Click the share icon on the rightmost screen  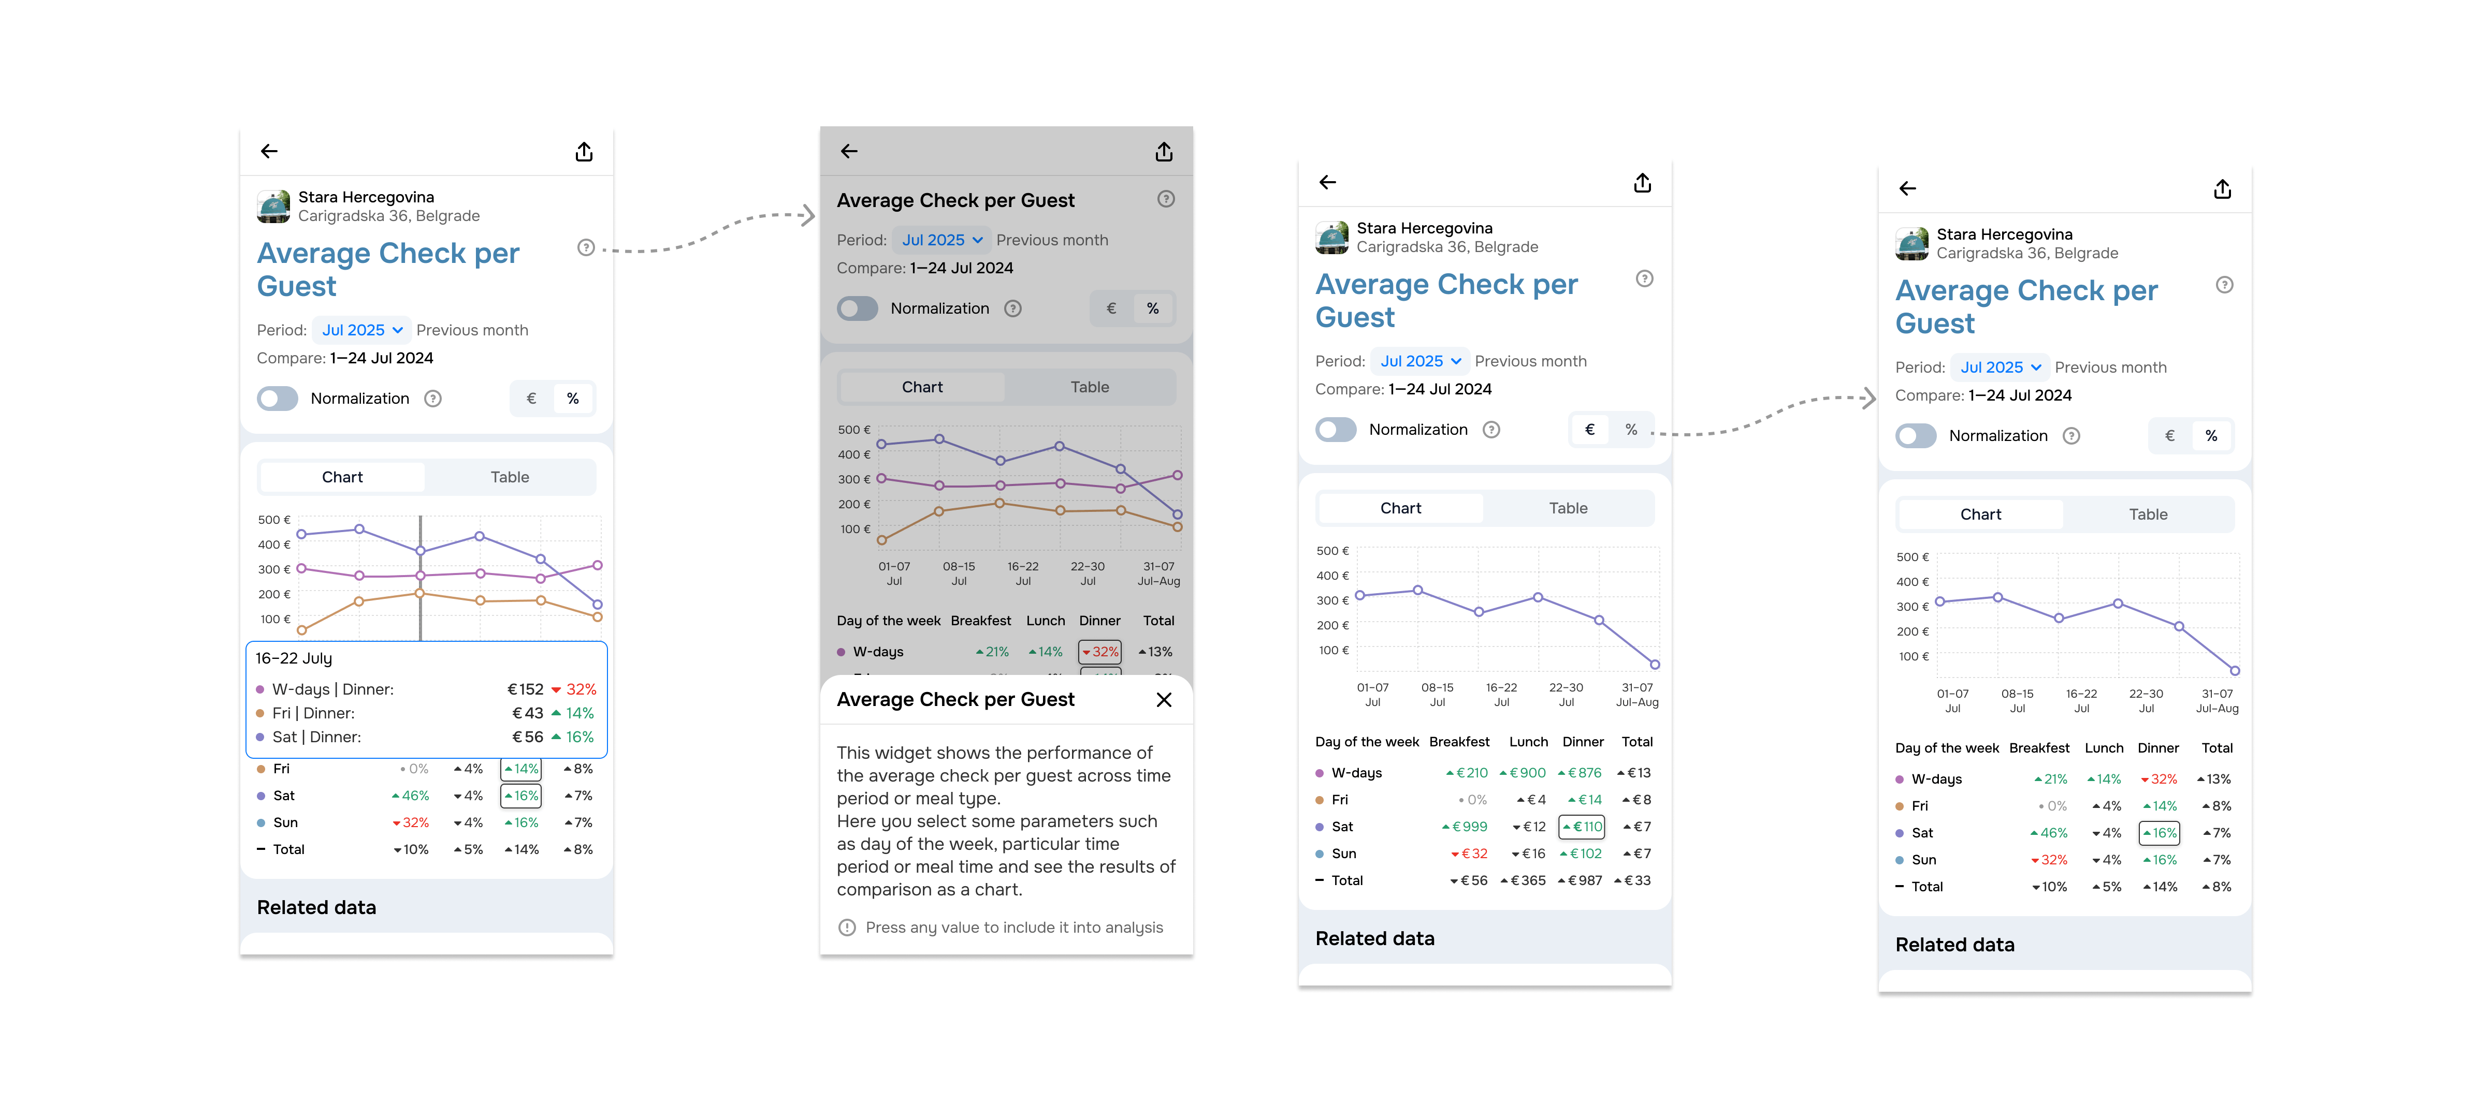2222,189
